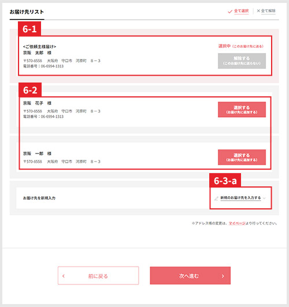The width and height of the screenshot is (289, 307).
Task: Go back with 前に戻る button
Action: [x=98, y=275]
